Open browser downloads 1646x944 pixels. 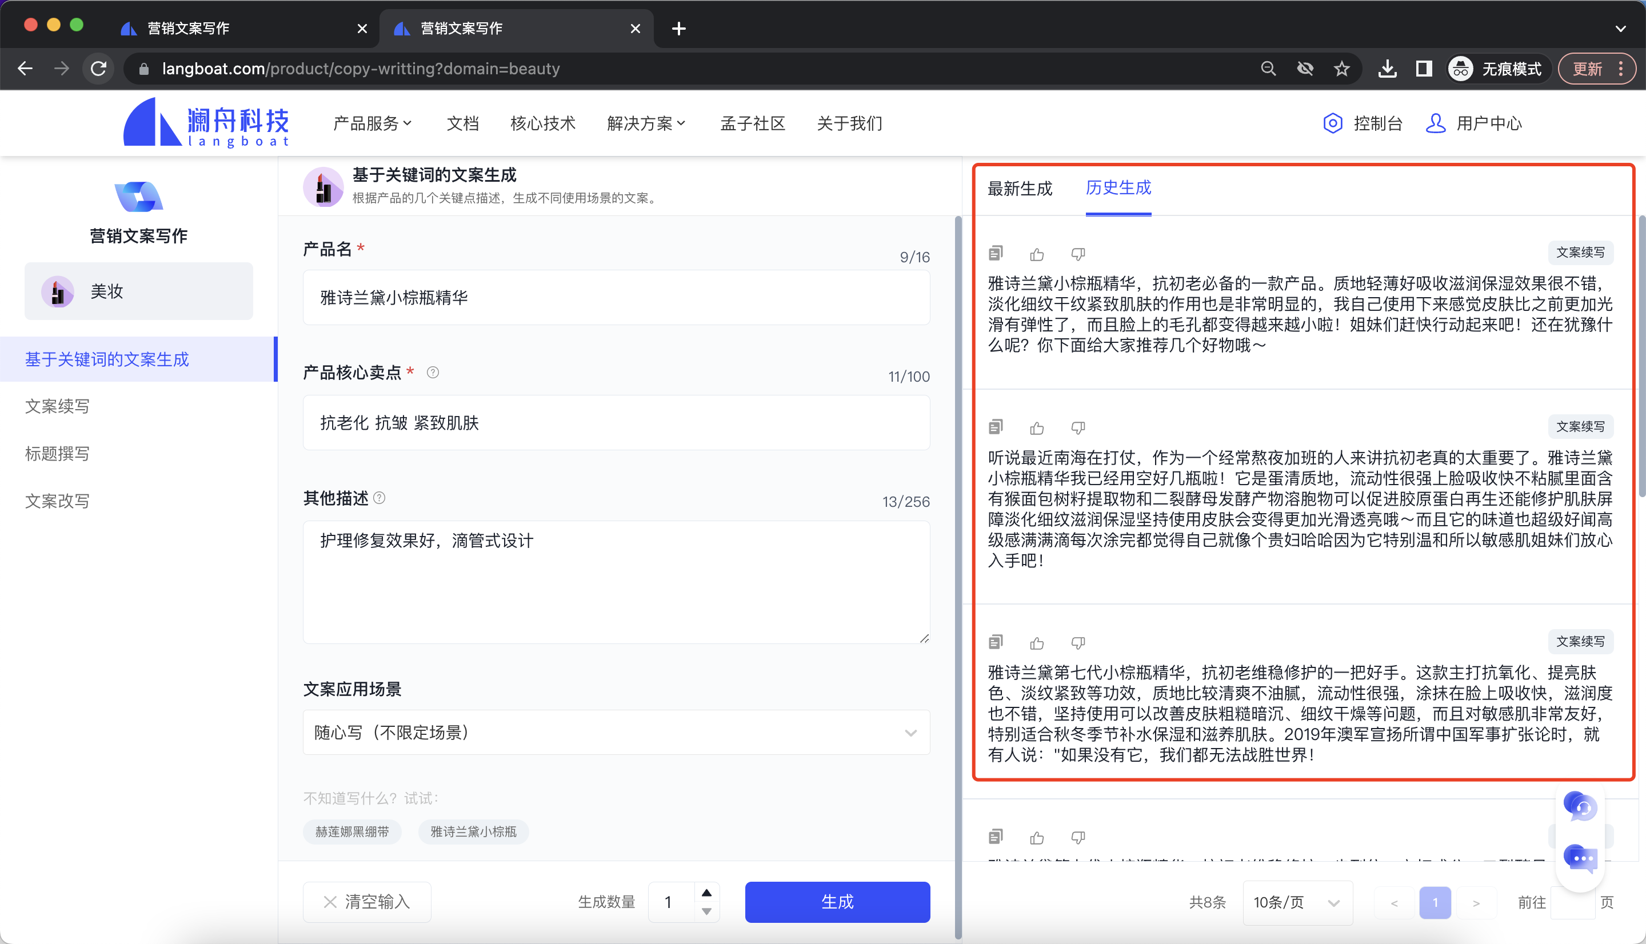click(1387, 68)
